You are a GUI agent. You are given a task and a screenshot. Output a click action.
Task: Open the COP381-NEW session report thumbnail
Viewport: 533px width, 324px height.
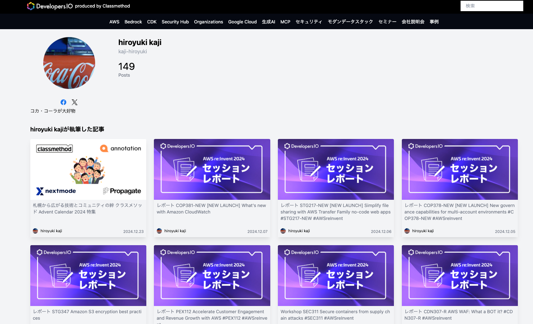(212, 169)
